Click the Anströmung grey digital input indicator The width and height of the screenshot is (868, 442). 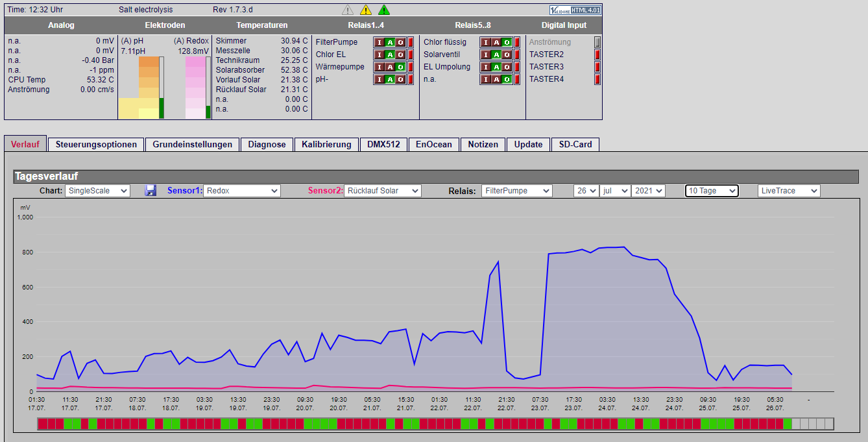click(x=597, y=42)
